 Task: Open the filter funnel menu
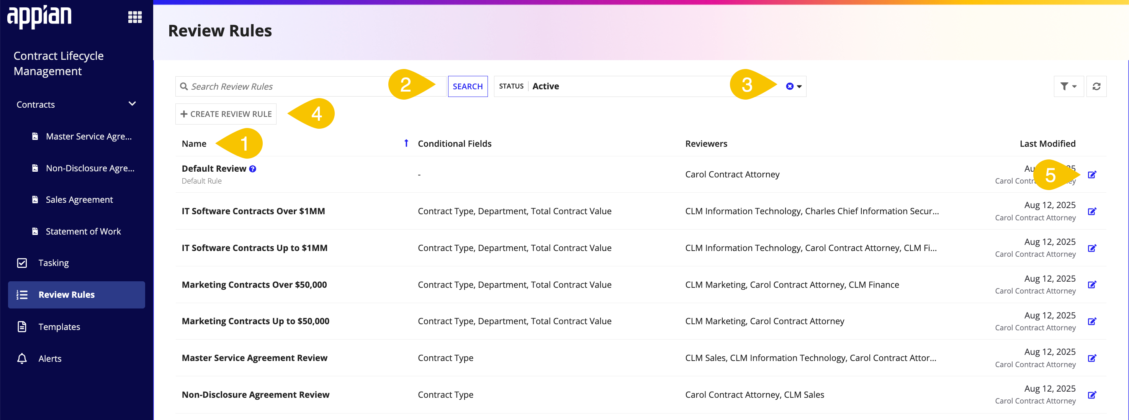(x=1068, y=86)
